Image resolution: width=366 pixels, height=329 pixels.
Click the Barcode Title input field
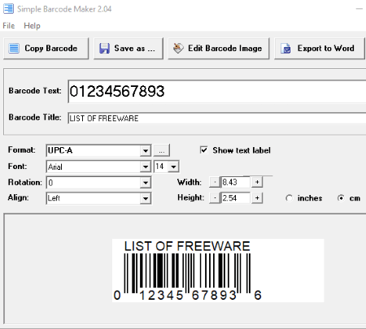[x=217, y=119]
